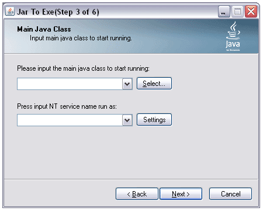Click the Select... button for main class
Viewport: 263px width, 211px height.
point(154,84)
